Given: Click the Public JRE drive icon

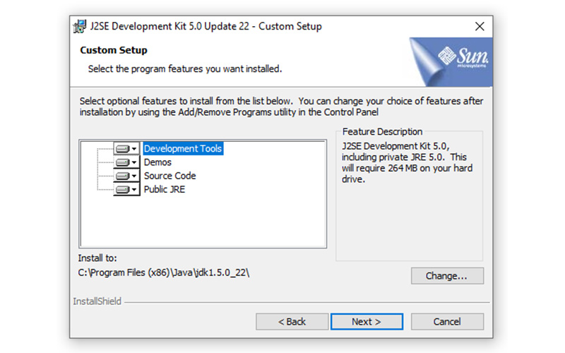Looking at the screenshot, I should 122,189.
